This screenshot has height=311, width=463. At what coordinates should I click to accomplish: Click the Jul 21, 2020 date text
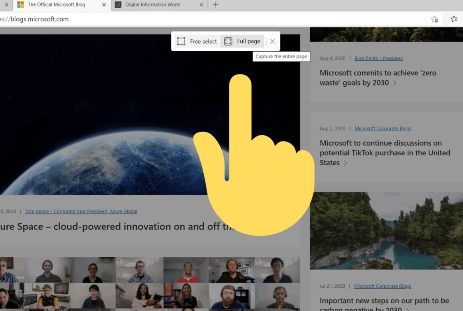332,286
